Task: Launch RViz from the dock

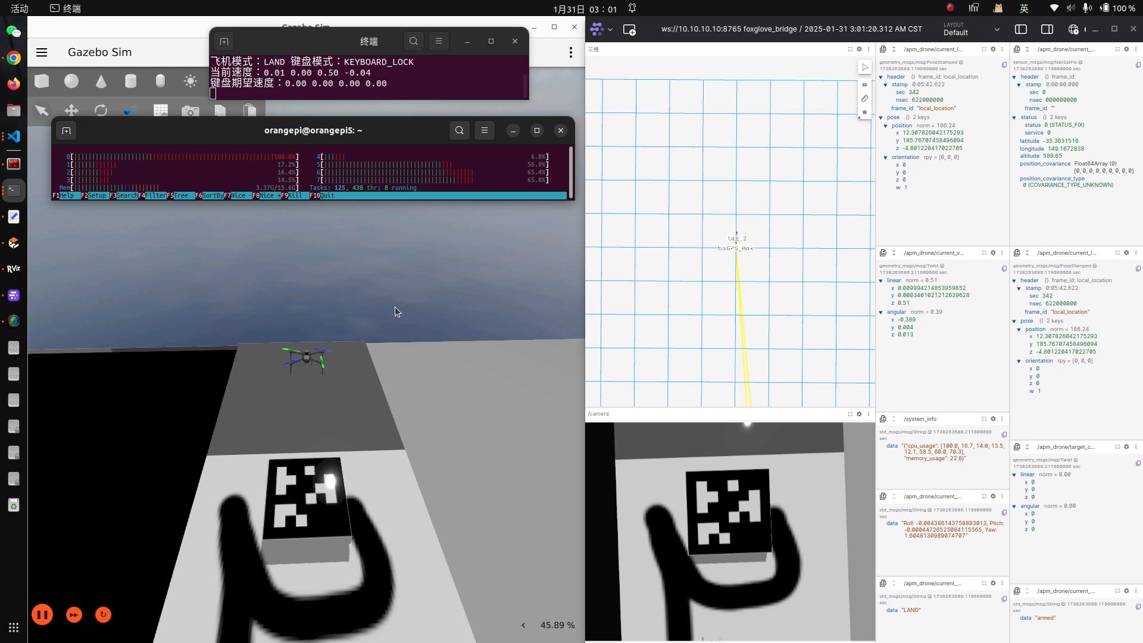Action: [14, 269]
